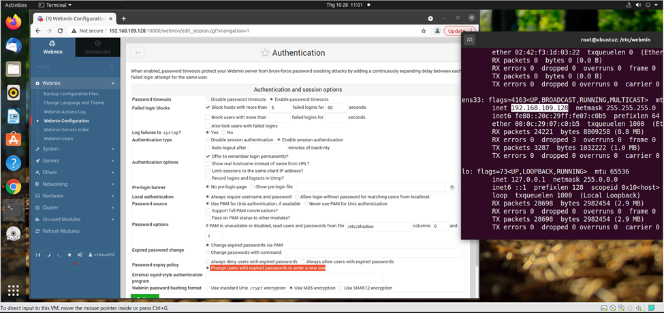Open a new Chrome tab
This screenshot has height=313, width=664.
(124, 18)
